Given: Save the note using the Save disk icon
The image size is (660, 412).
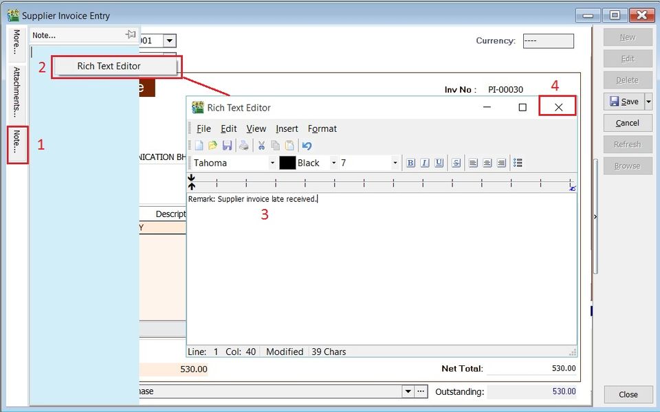Looking at the screenshot, I should point(228,145).
